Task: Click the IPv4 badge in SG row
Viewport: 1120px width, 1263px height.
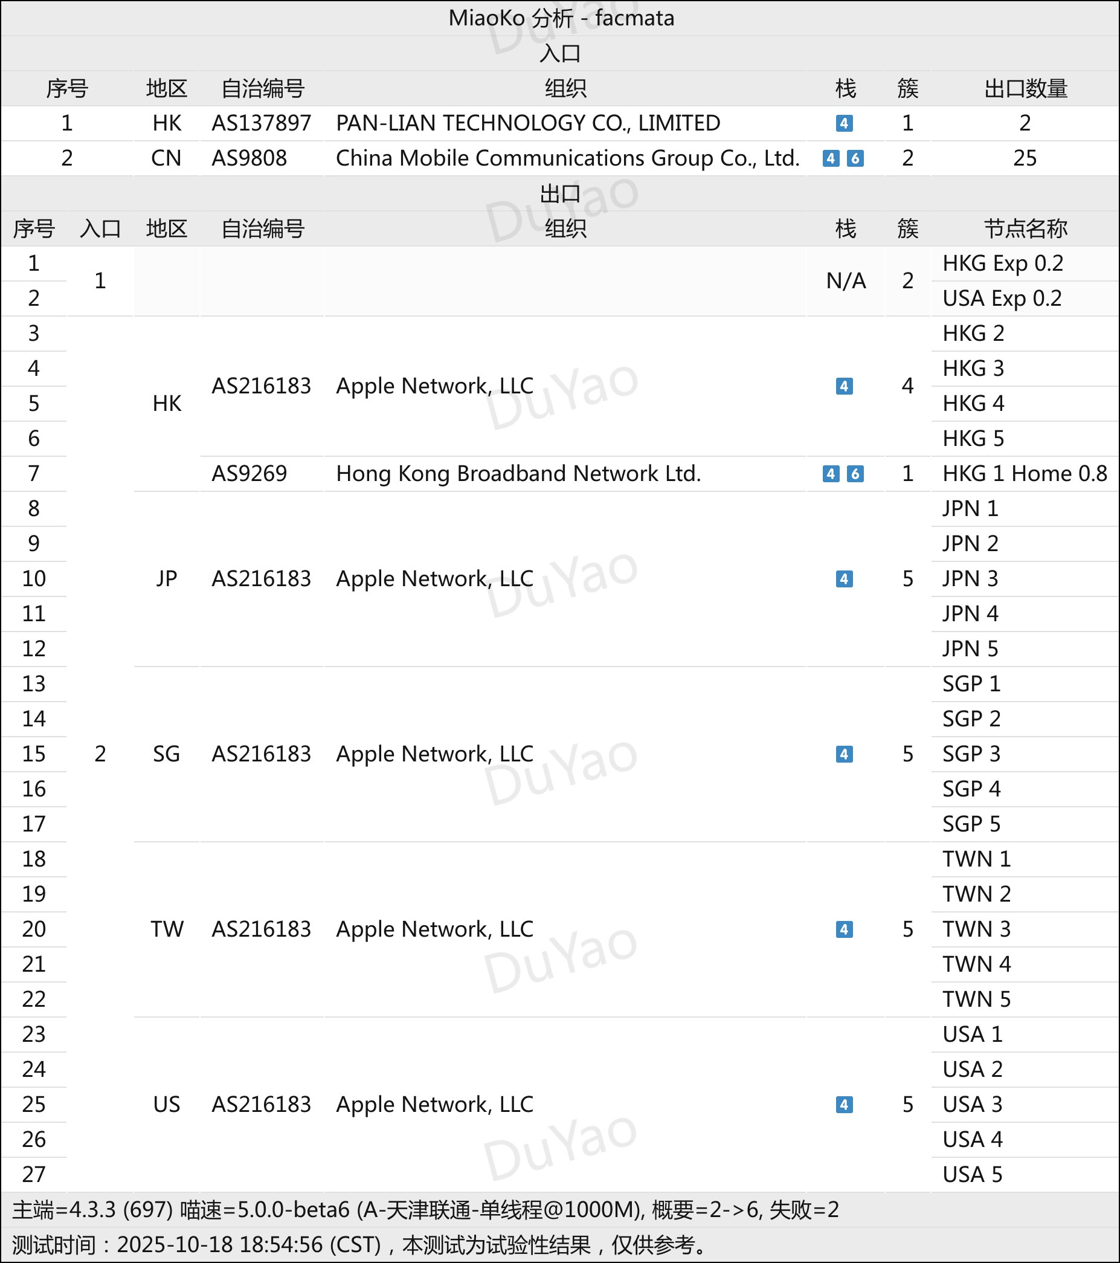Action: pyautogui.click(x=844, y=754)
